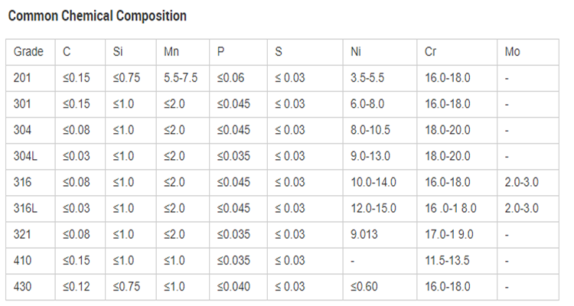The image size is (574, 306).
Task: Select the 3.5-5.5 nickel value
Action: [367, 78]
